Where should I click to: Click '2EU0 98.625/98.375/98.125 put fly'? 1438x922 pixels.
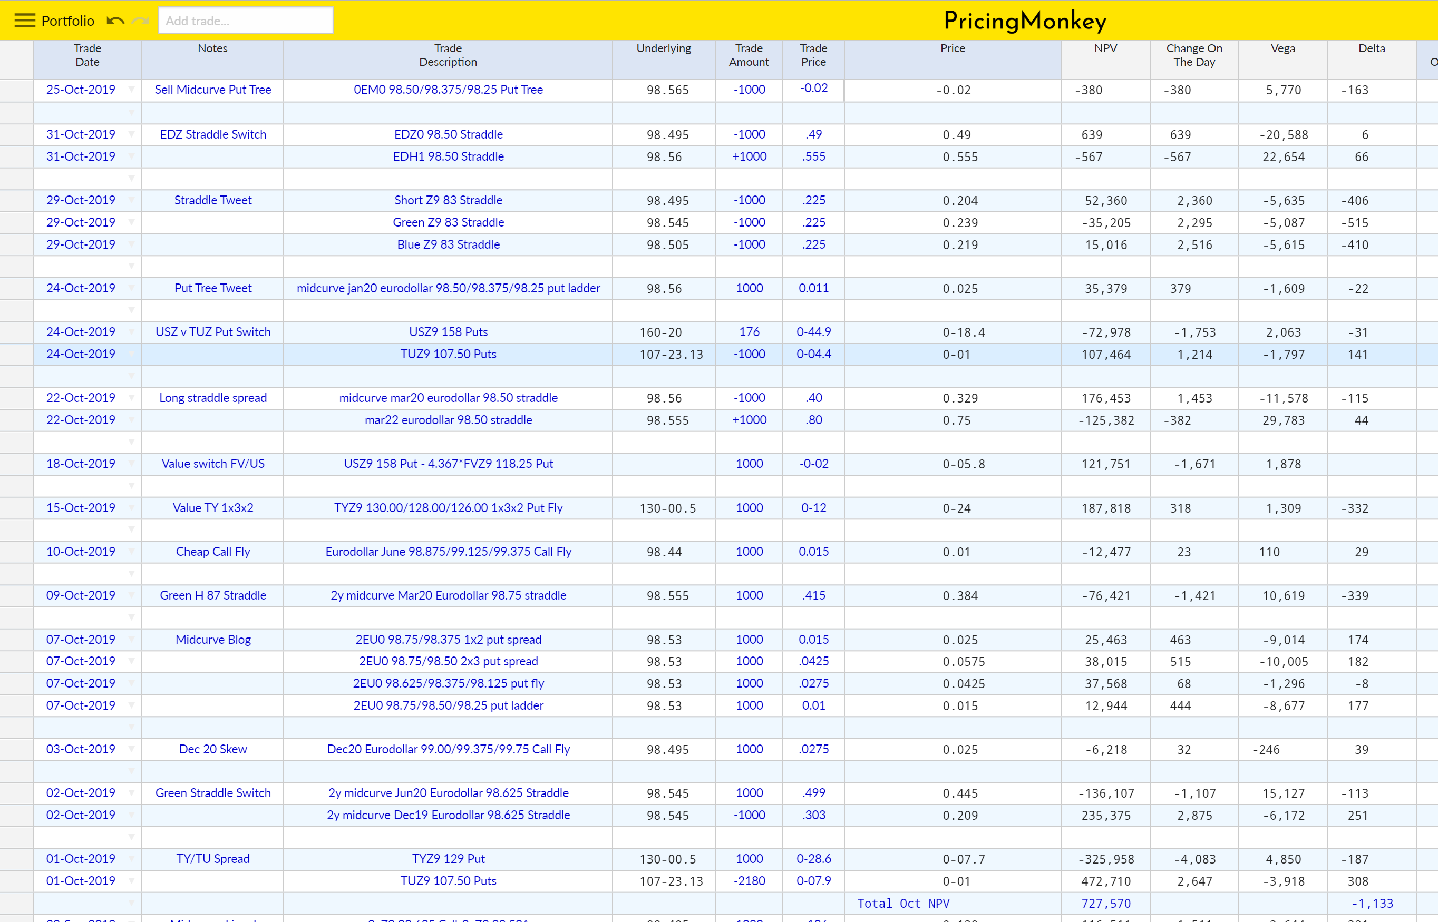(x=448, y=684)
